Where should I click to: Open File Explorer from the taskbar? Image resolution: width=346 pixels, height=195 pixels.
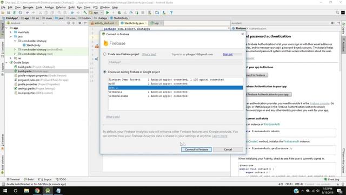click(x=26, y=191)
